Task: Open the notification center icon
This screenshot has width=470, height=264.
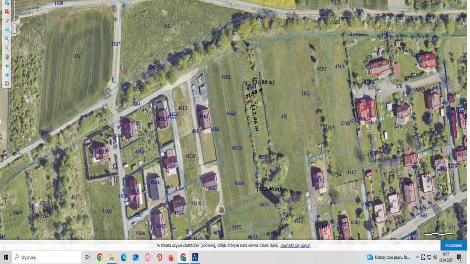Action: 459,257
